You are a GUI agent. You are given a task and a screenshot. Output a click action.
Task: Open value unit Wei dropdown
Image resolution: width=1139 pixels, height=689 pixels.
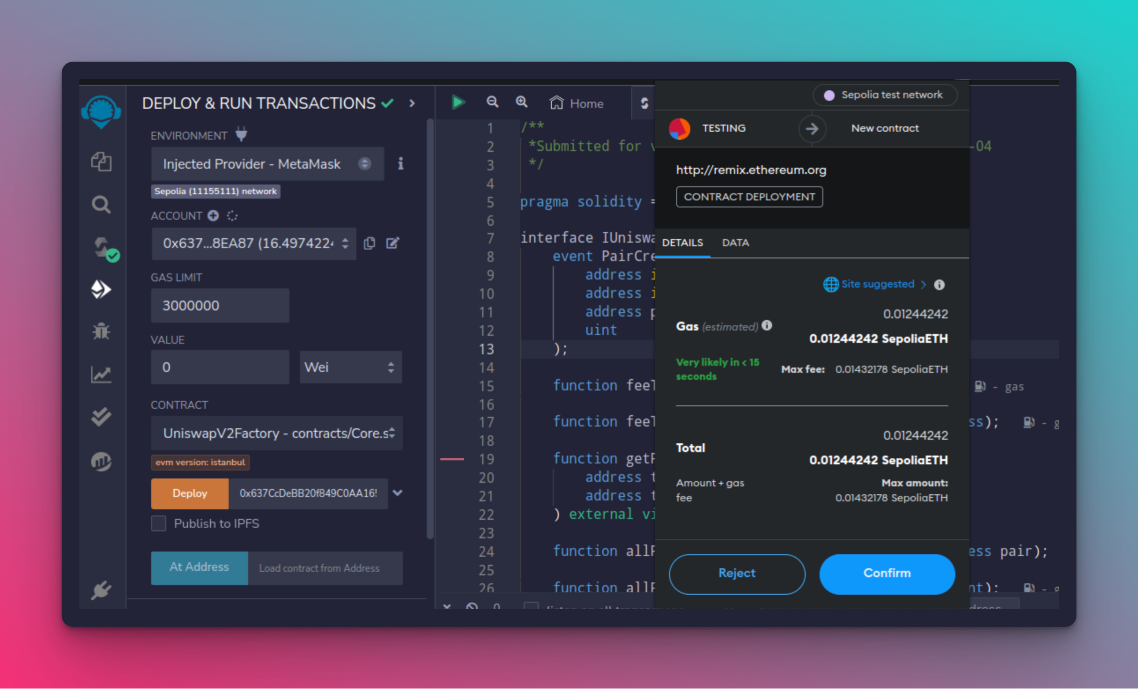(350, 367)
